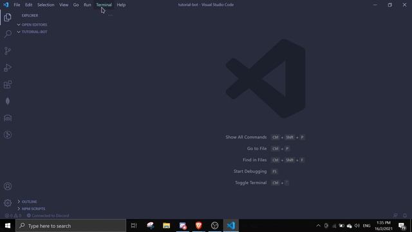Open the File menu
This screenshot has width=412, height=232.
[x=17, y=5]
